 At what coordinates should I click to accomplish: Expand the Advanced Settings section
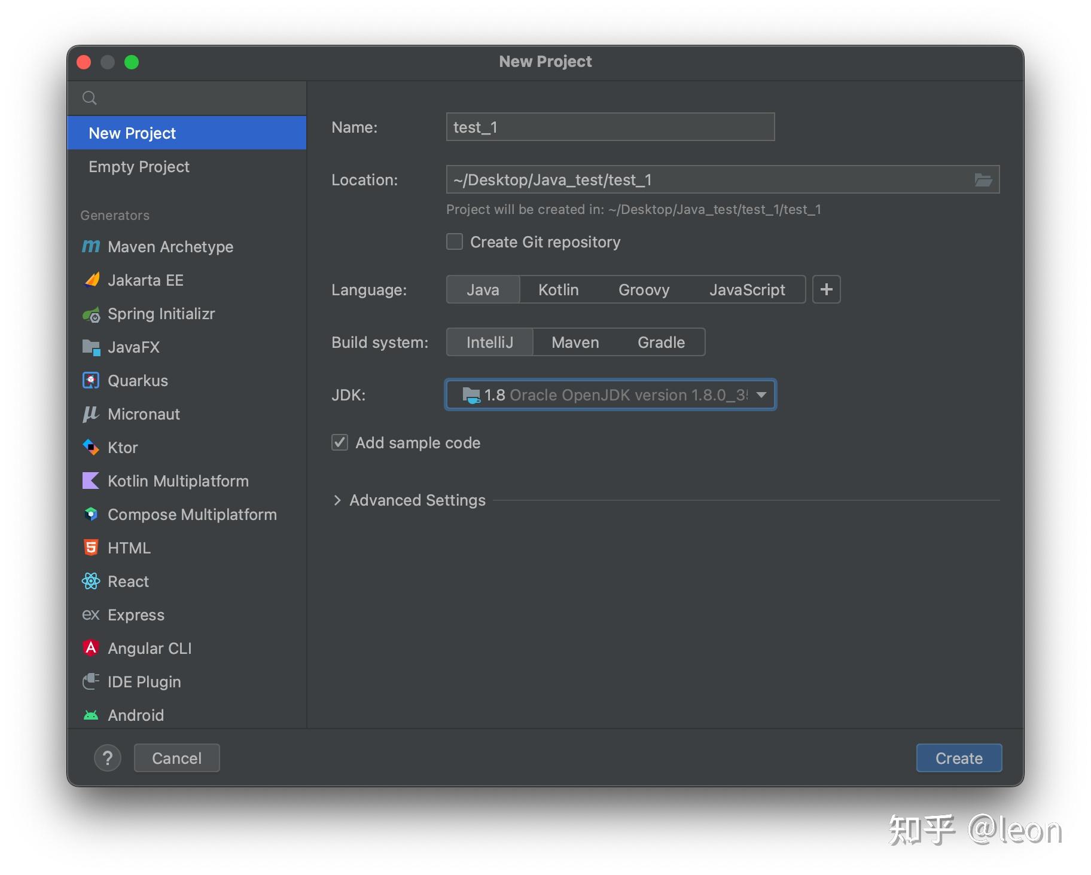coord(417,500)
